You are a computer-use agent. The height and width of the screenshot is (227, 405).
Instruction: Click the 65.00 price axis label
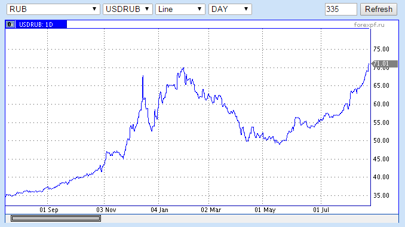[x=381, y=85]
